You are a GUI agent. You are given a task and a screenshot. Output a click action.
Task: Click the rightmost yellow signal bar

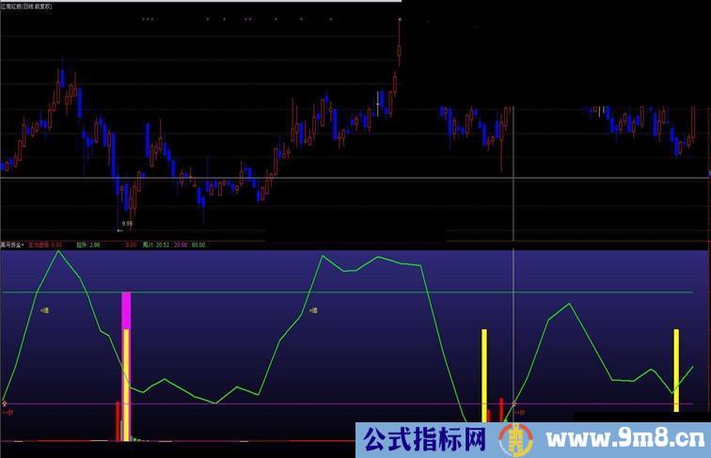click(675, 370)
